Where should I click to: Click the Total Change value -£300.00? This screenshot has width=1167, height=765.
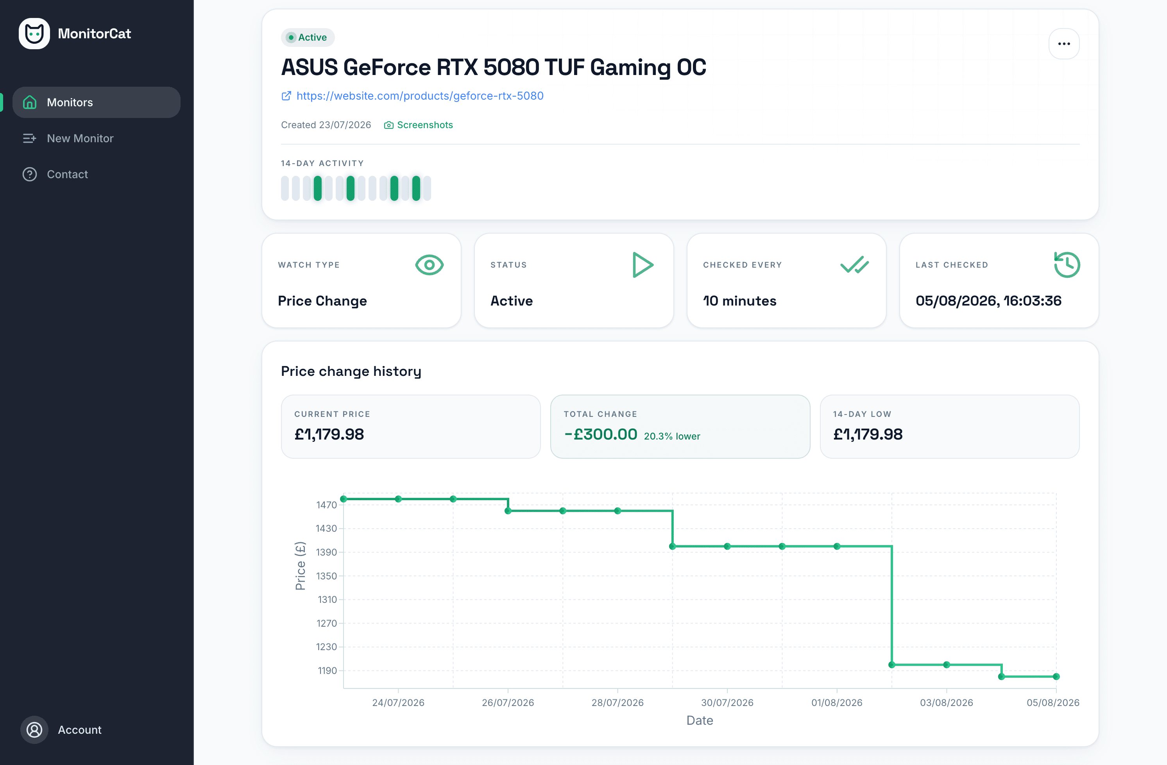[x=601, y=434]
